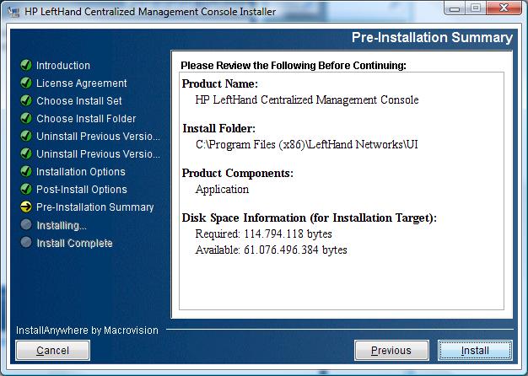Click the Pre-Installation Summary page title
This screenshot has height=376, width=528.
click(432, 37)
